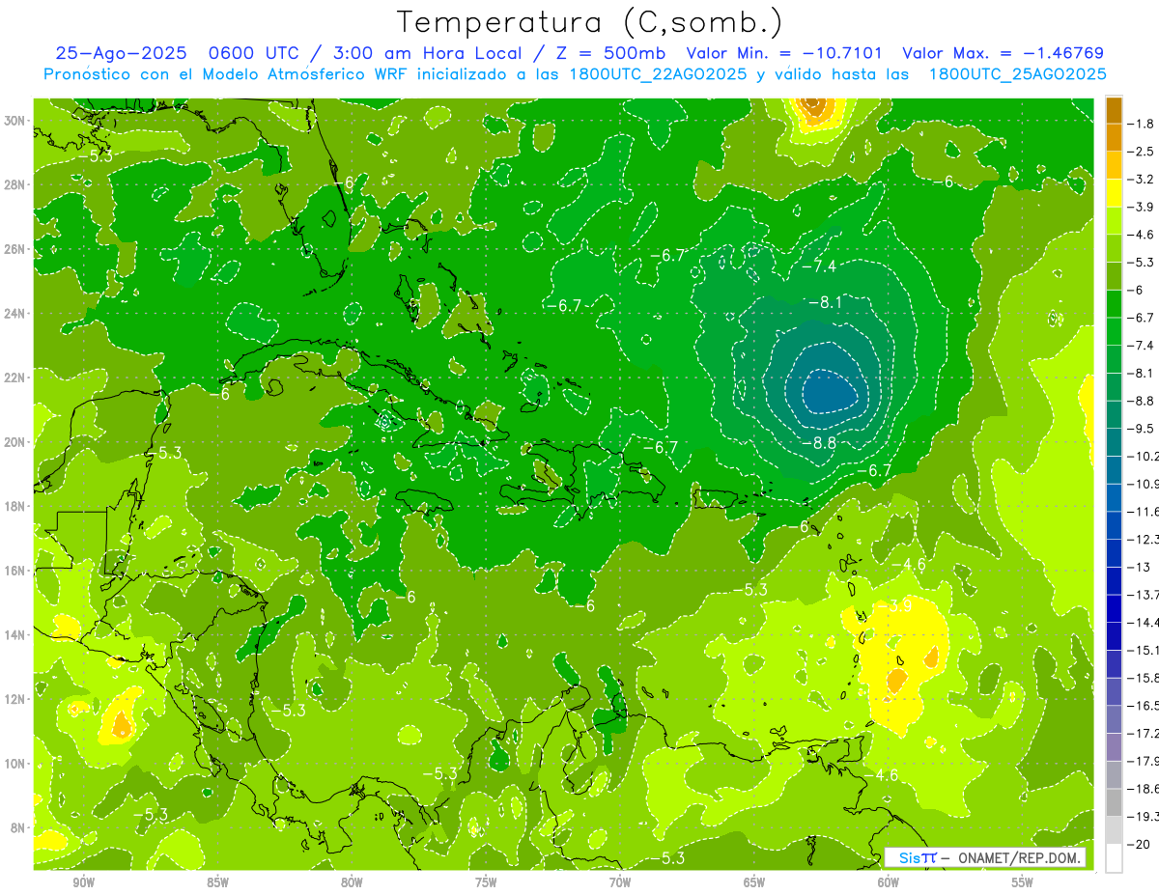This screenshot has width=1159, height=895.
Task: Click the "-20" colorbar tick label
Action: tap(1140, 844)
